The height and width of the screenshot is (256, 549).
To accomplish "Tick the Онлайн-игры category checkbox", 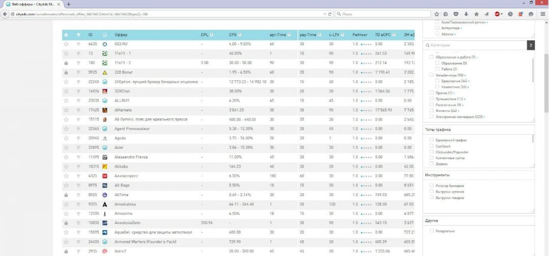I will (x=432, y=75).
